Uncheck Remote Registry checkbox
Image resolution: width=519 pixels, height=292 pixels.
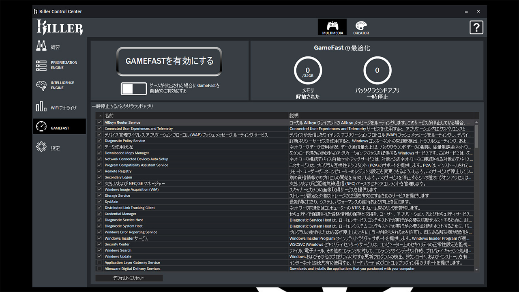tap(99, 171)
